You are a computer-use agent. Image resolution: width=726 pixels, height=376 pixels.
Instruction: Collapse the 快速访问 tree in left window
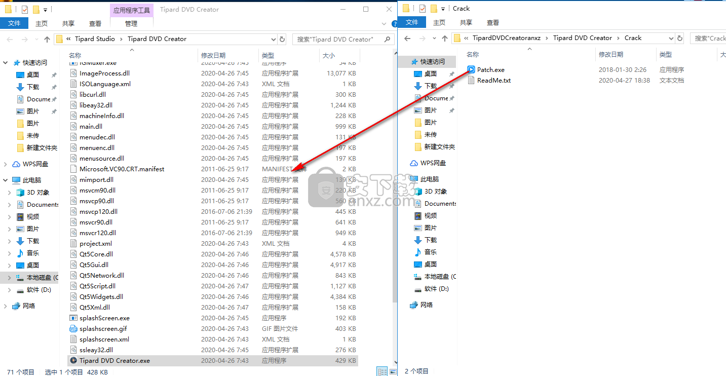[x=6, y=63]
